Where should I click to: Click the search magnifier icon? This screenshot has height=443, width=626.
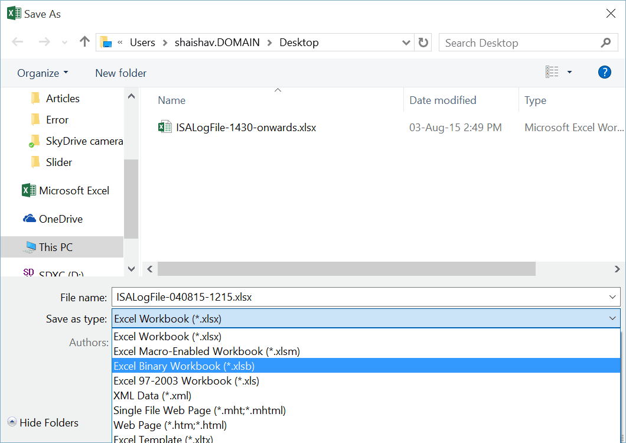[x=606, y=43]
